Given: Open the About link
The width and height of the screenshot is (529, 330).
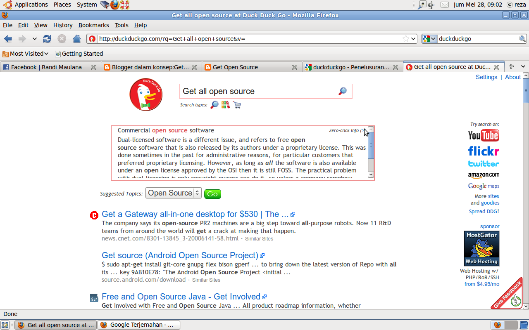Looking at the screenshot, I should tap(513, 77).
